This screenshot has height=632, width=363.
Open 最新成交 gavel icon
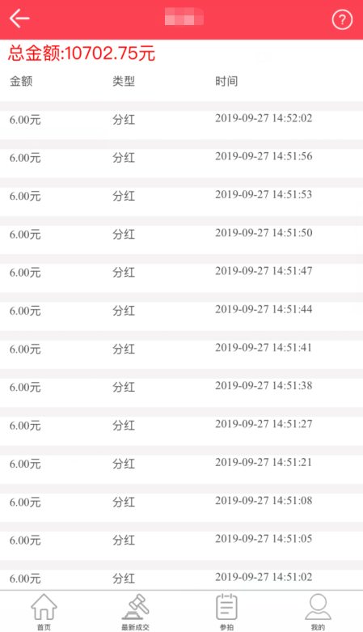pyautogui.click(x=135, y=607)
